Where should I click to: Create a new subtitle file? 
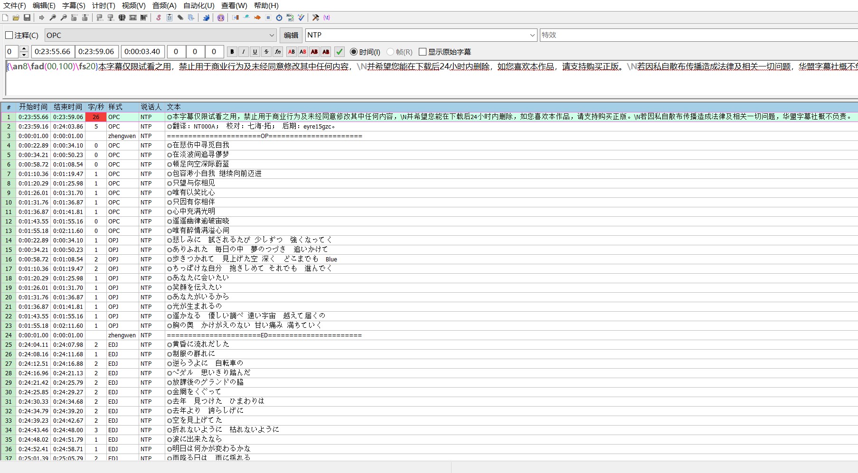click(x=5, y=18)
